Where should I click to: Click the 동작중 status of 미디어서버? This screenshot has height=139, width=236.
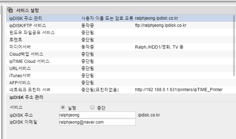[88, 47]
